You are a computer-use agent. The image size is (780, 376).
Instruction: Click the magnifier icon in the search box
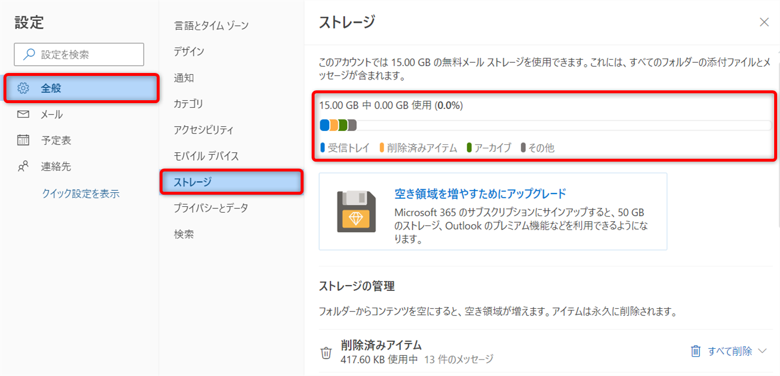28,54
